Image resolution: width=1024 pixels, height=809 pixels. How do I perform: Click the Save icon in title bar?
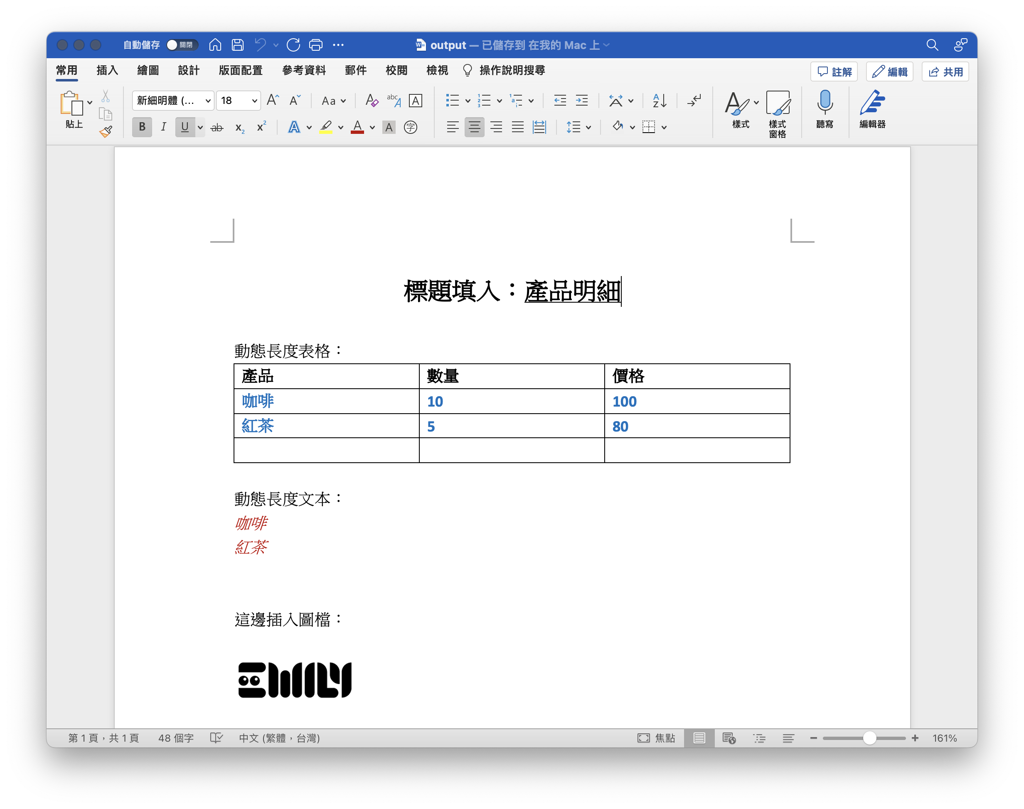point(238,45)
